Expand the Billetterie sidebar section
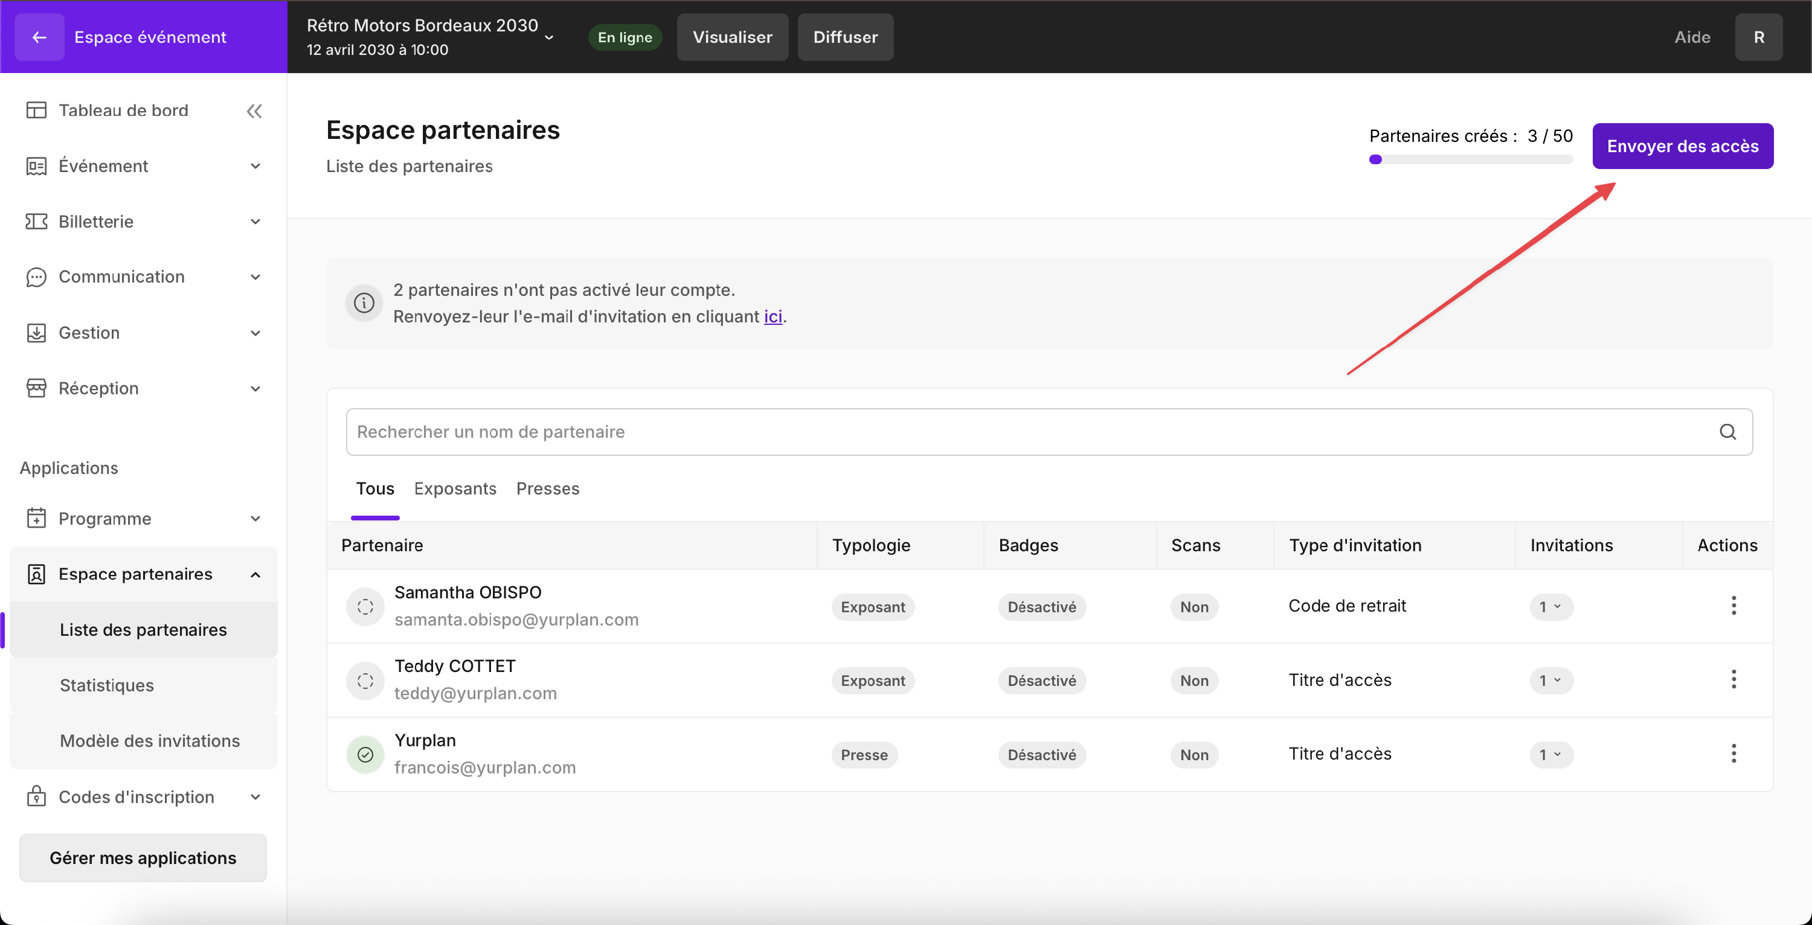 (255, 222)
